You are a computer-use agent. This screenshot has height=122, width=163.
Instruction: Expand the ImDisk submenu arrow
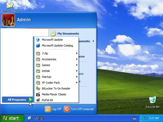coord(77,71)
